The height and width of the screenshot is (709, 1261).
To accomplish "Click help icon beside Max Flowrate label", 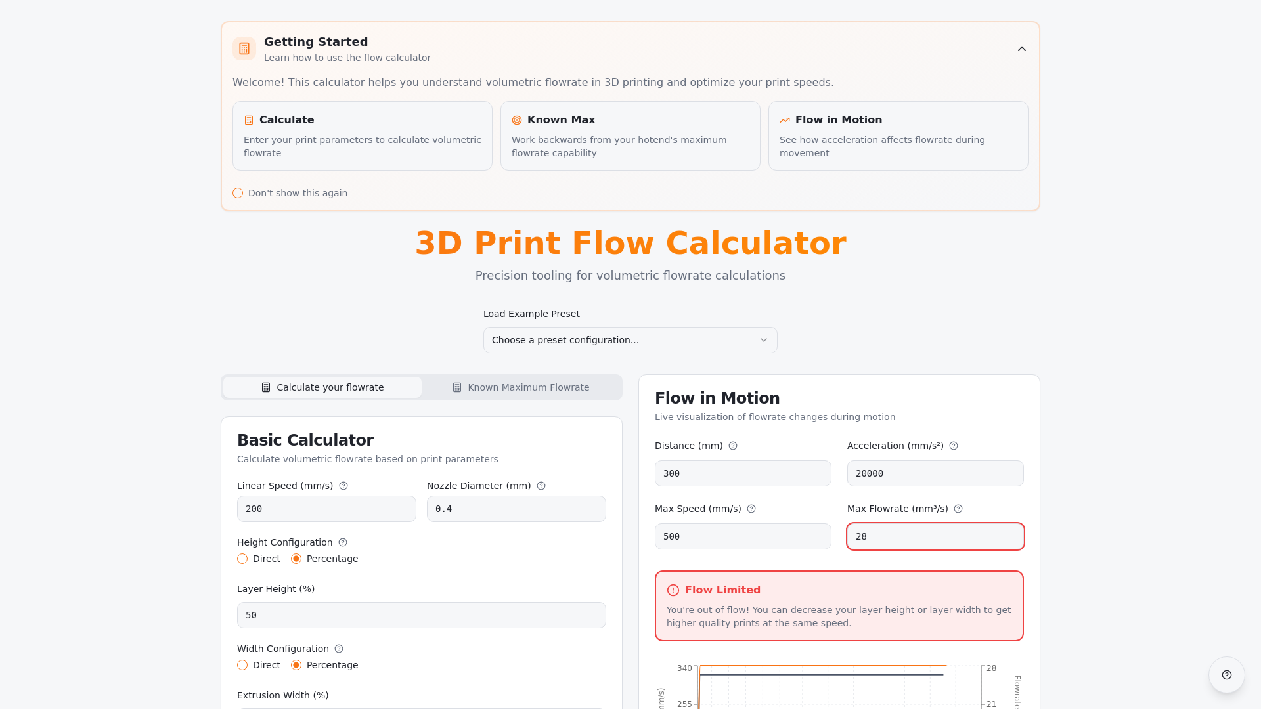I will 958,509.
